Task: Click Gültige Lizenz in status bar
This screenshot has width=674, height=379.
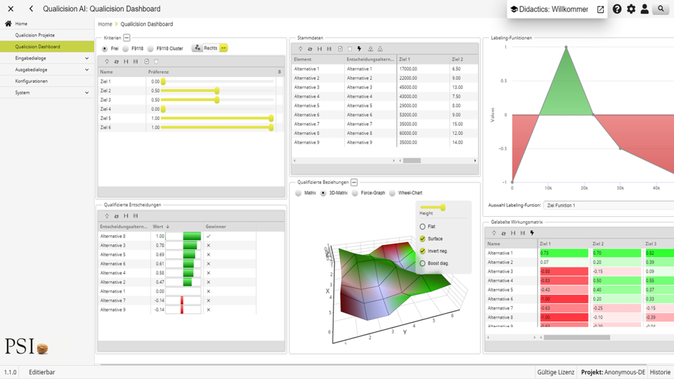Action: coord(555,372)
